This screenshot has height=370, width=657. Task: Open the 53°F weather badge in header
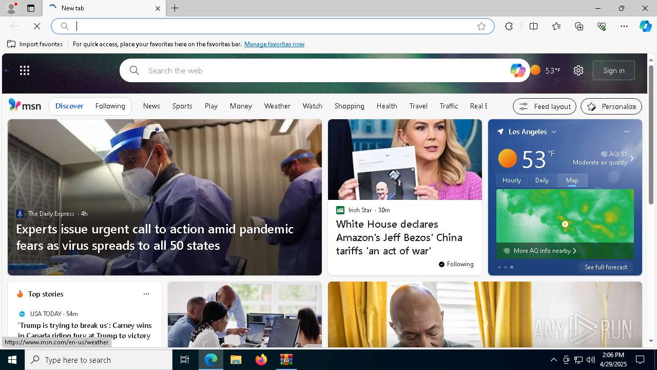[x=545, y=70]
